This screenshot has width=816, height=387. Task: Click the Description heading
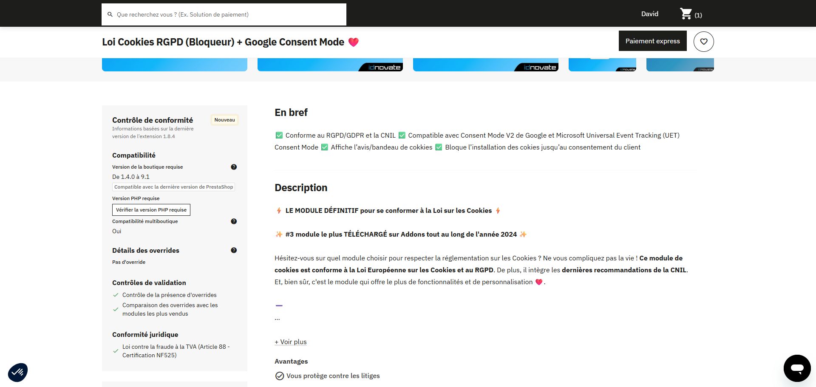(301, 188)
